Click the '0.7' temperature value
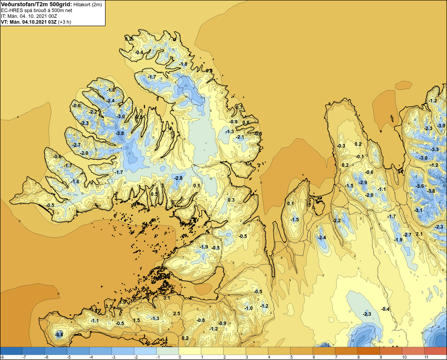447x360 pixels. tap(239, 107)
